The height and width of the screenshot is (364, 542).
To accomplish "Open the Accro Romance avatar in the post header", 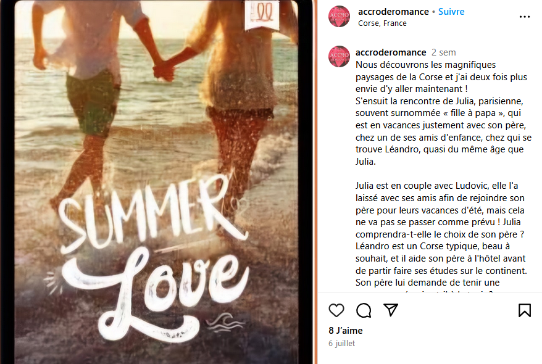I will point(339,16).
